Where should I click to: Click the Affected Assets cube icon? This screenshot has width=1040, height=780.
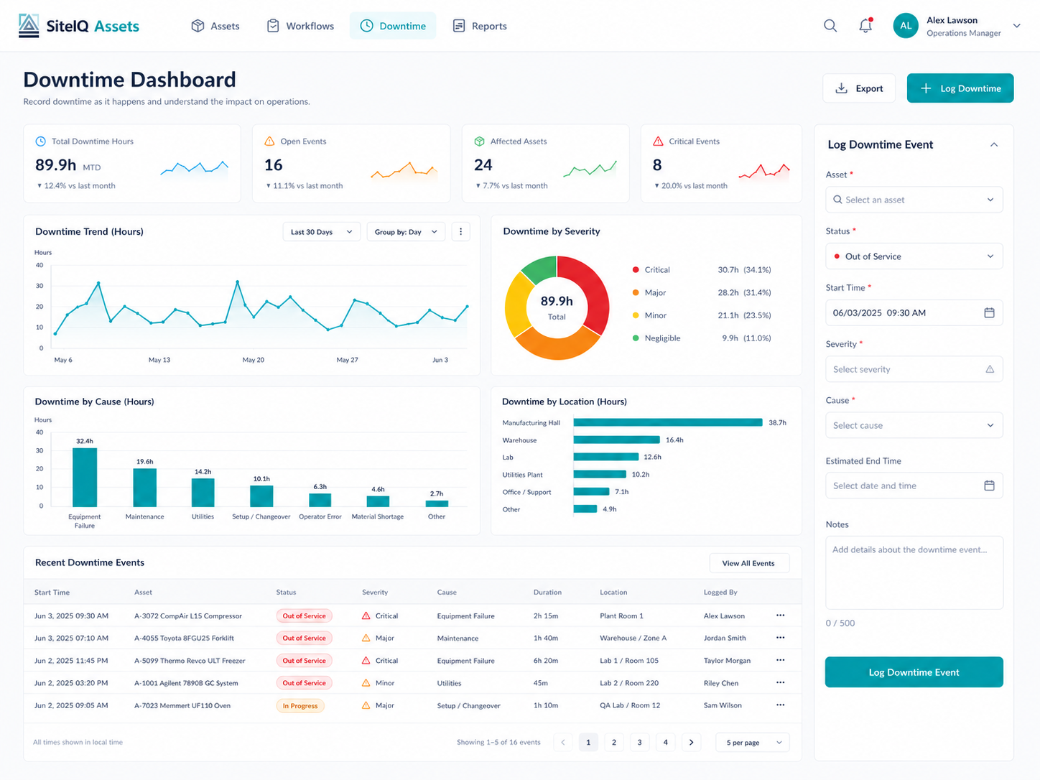click(x=480, y=141)
